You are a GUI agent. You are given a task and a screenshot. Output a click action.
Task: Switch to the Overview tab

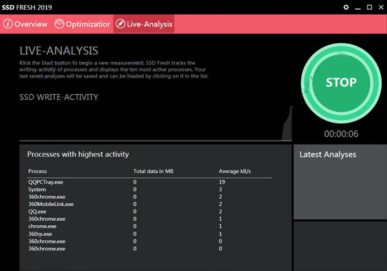pos(25,24)
